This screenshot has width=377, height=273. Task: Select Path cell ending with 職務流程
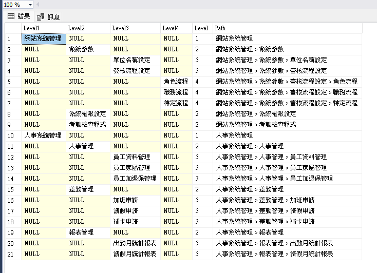coord(288,92)
